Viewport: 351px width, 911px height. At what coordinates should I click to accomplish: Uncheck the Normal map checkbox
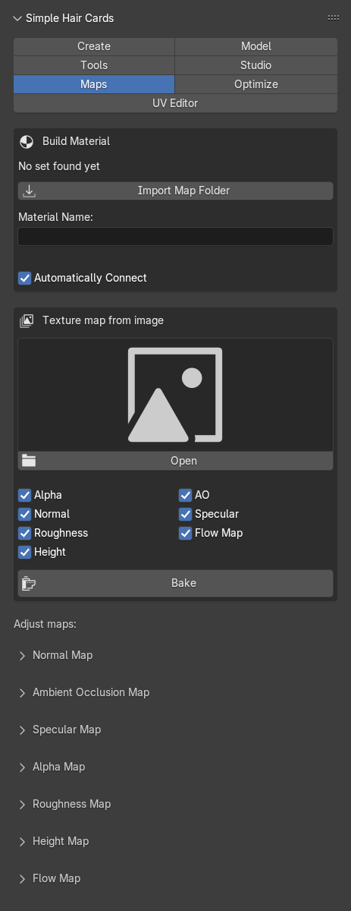pyautogui.click(x=25, y=514)
